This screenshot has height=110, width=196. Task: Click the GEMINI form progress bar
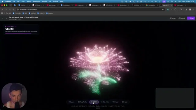pos(21,33)
